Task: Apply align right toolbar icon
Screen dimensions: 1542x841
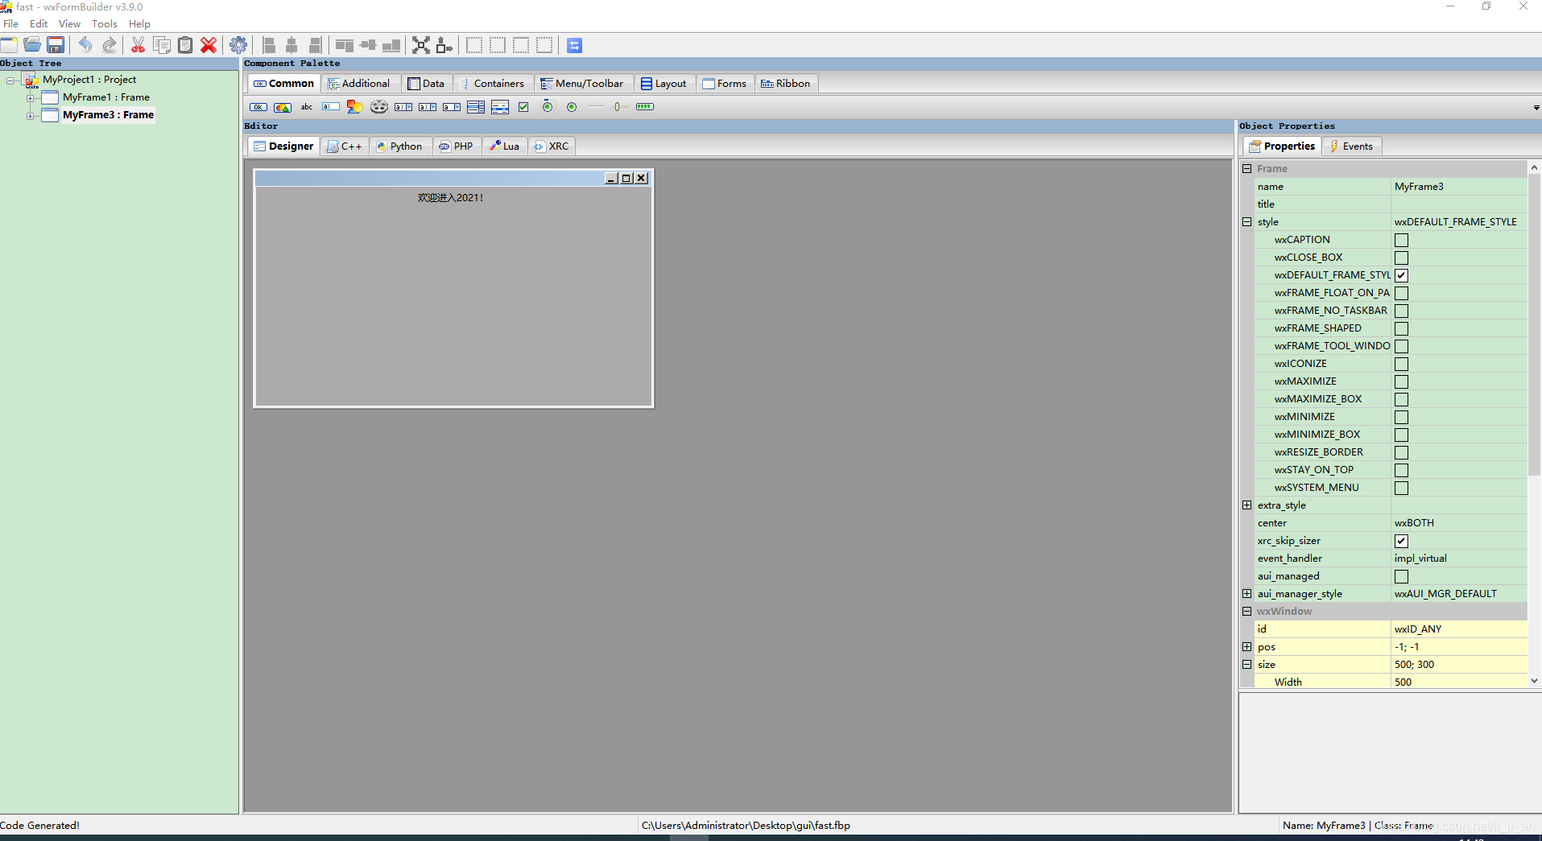Action: click(316, 45)
